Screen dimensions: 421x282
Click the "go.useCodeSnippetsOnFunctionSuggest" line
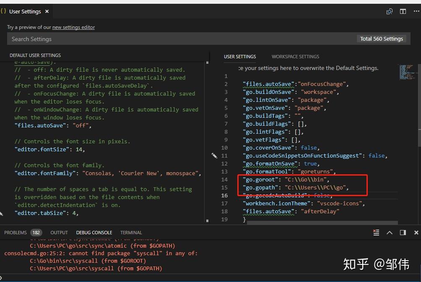[x=315, y=155]
